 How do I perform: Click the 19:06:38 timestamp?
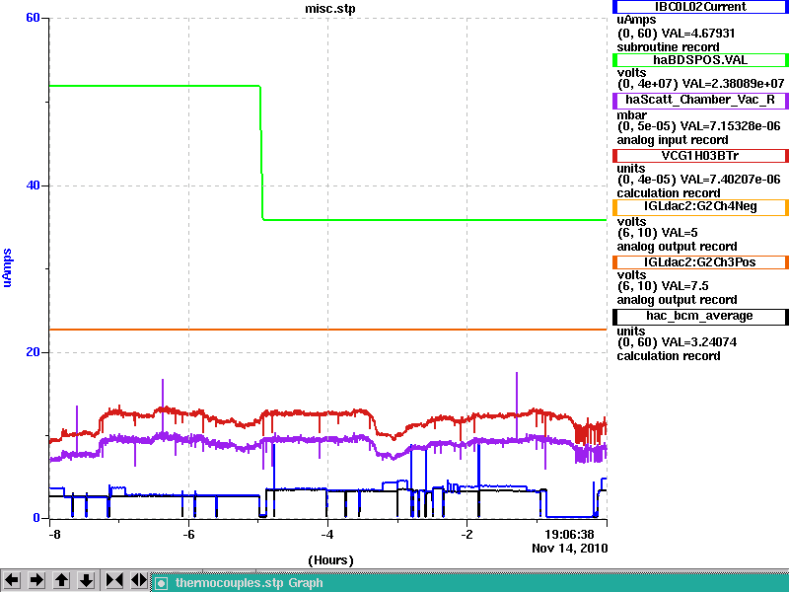[x=569, y=534]
